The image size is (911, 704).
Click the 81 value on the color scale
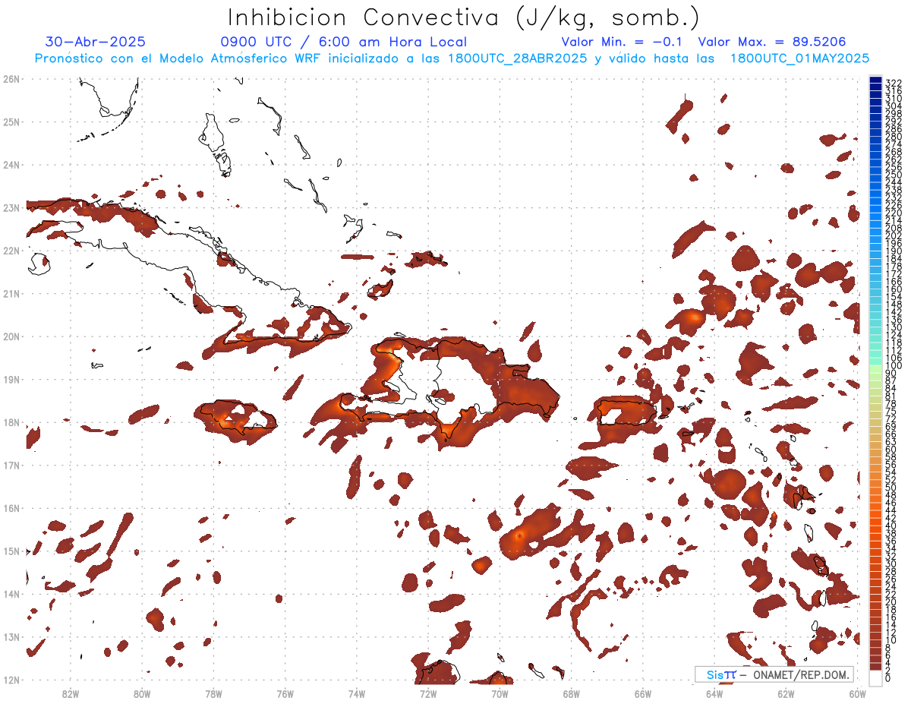tap(891, 396)
